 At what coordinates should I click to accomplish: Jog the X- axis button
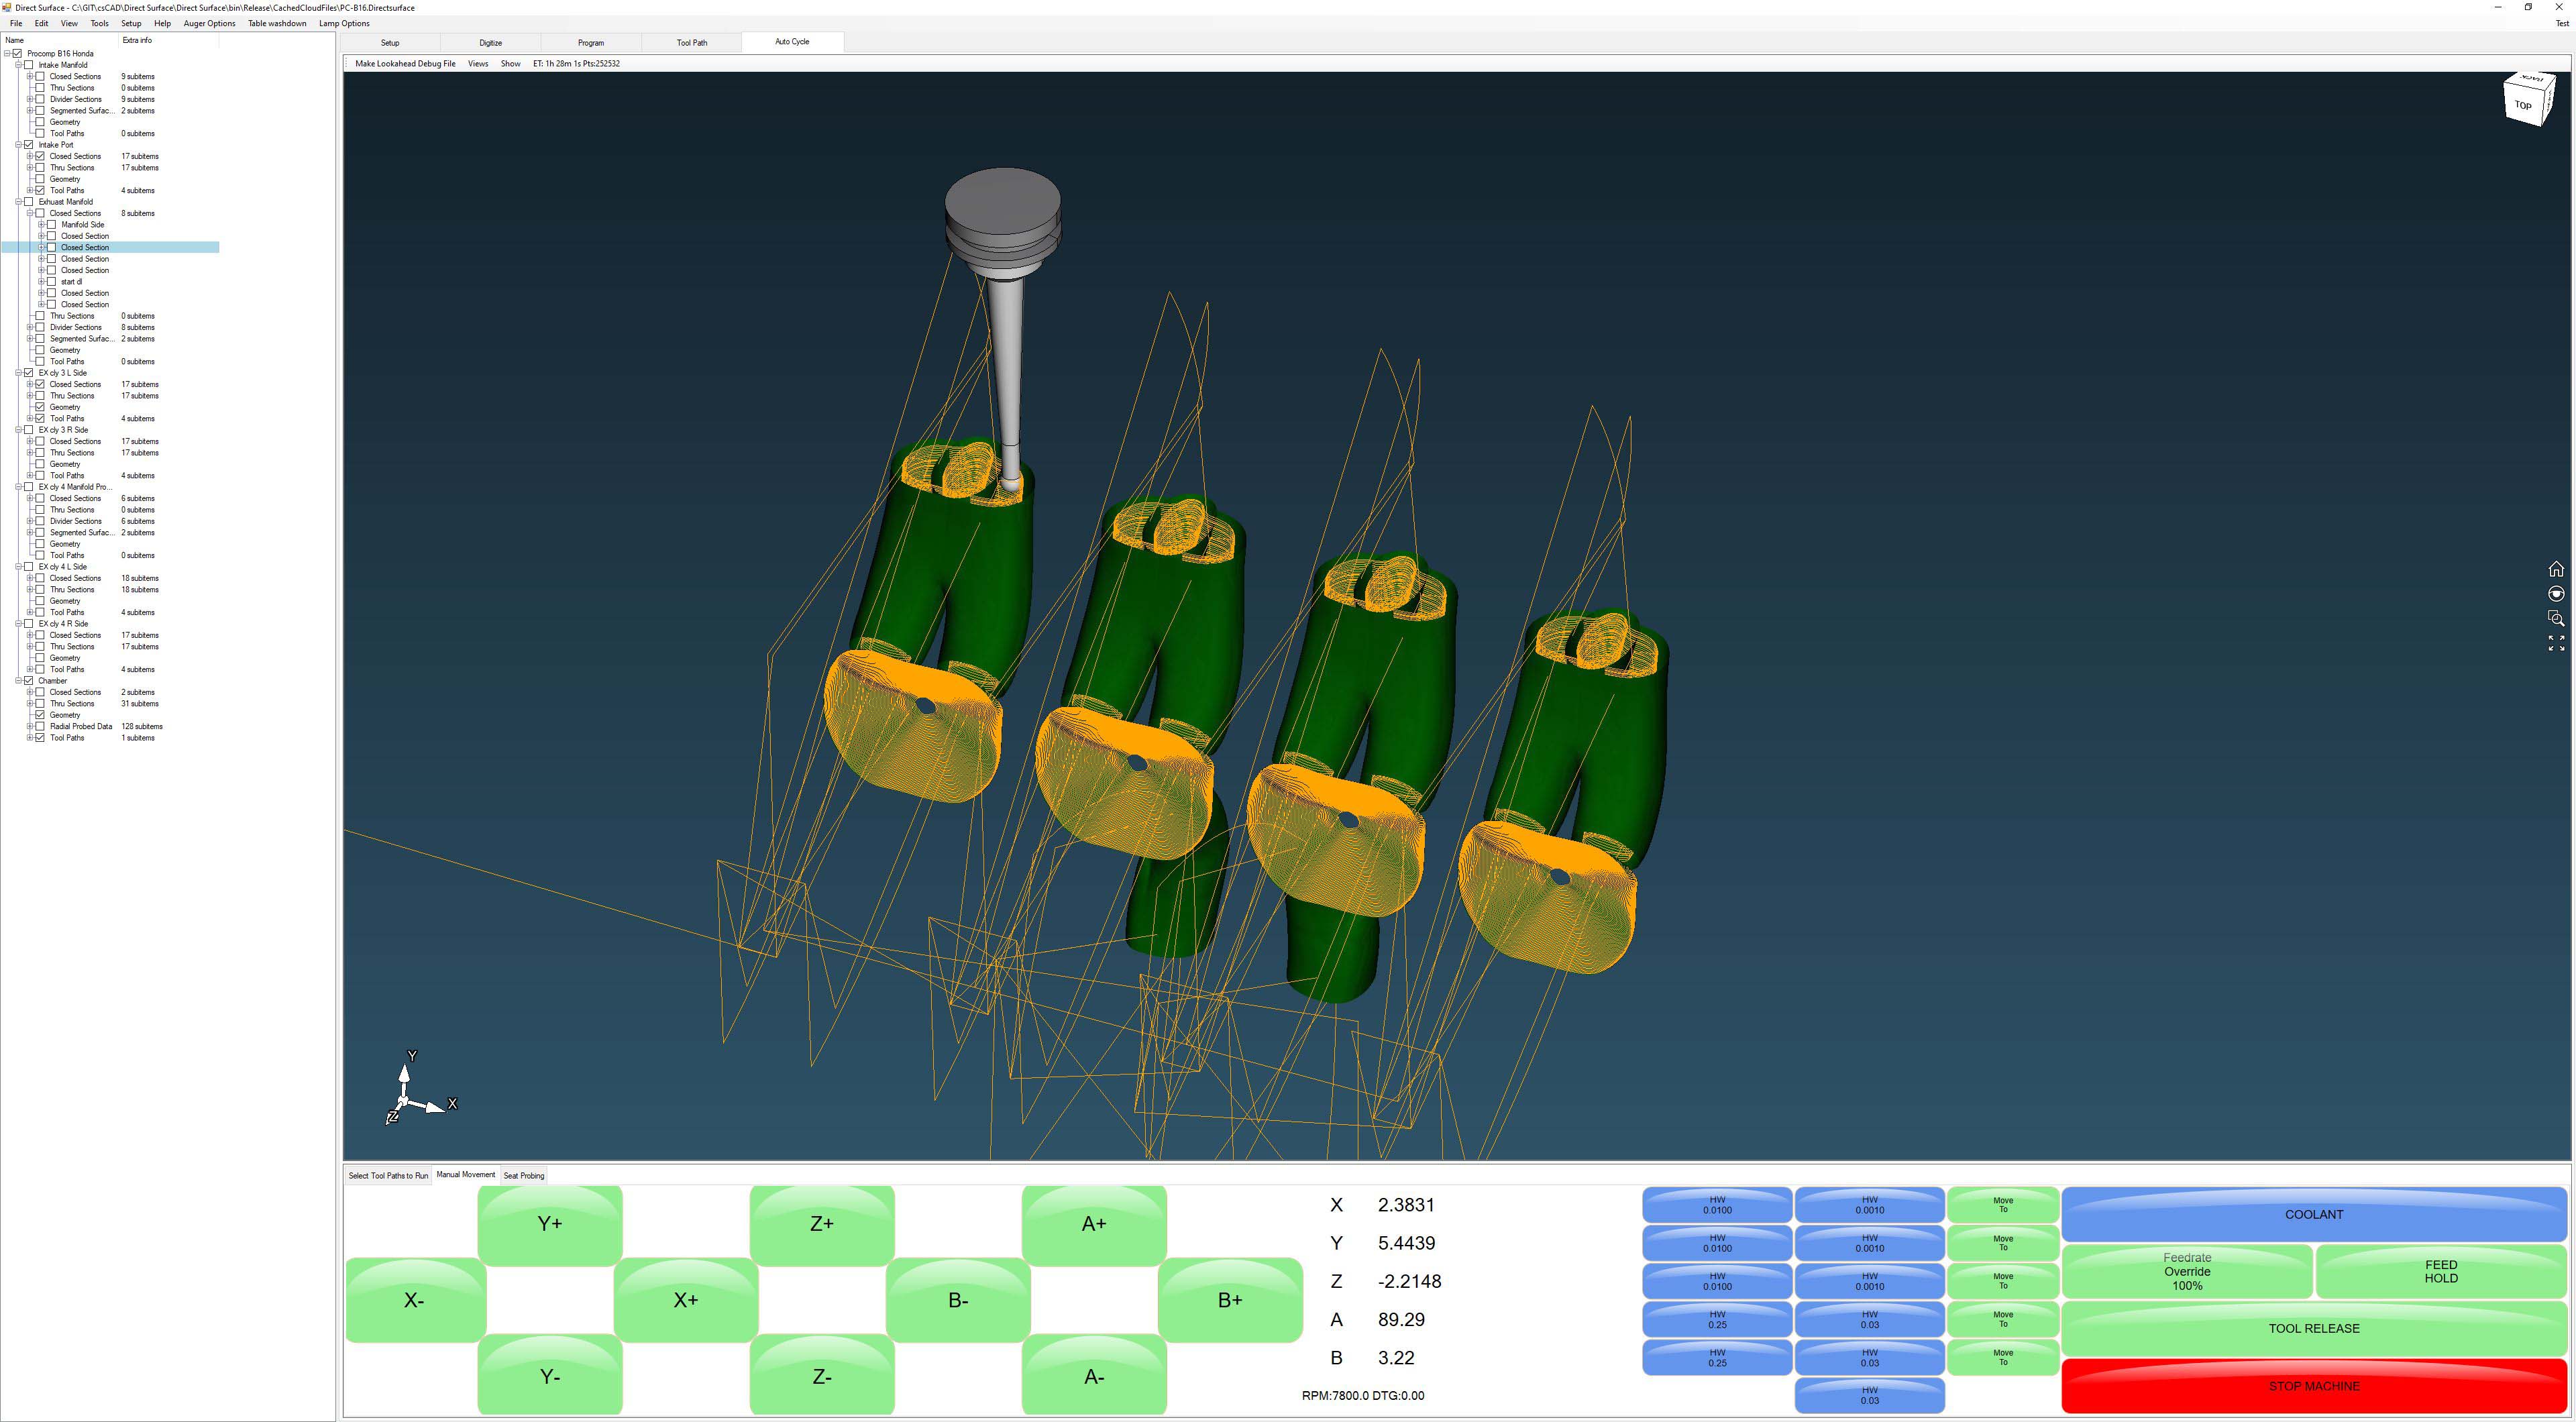point(414,1300)
